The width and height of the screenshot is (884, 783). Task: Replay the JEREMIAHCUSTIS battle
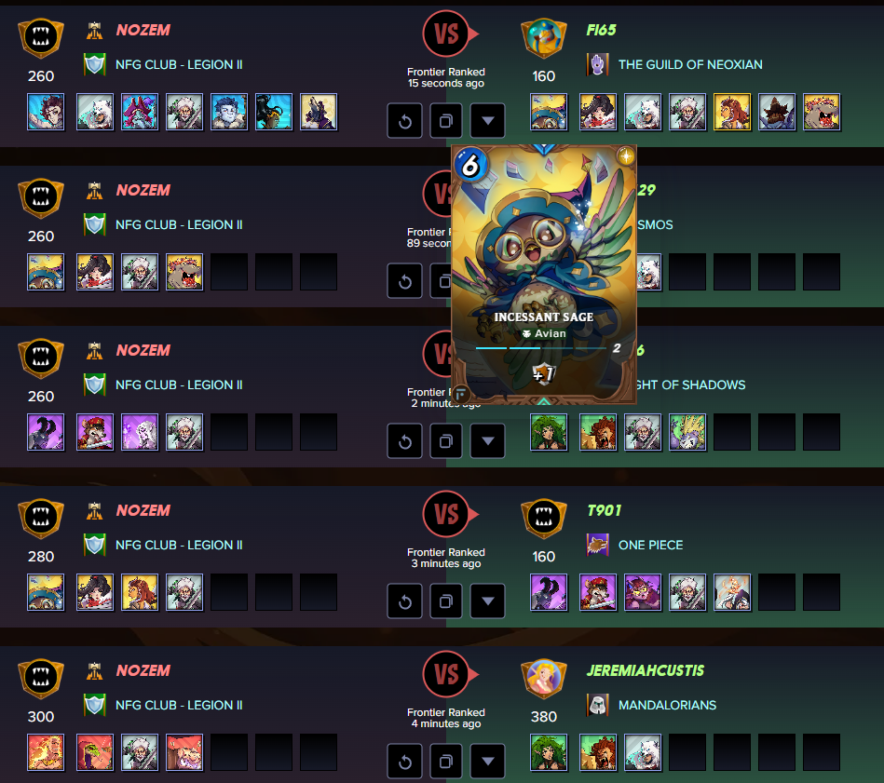click(x=404, y=761)
